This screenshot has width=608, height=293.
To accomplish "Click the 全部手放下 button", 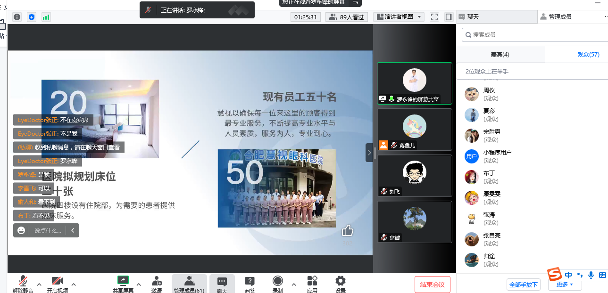I will pos(523,285).
